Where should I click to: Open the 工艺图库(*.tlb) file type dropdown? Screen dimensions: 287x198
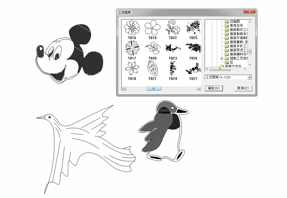(x=249, y=77)
